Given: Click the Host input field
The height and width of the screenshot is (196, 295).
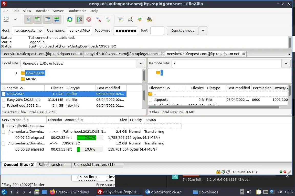Looking at the screenshot, I should pyautogui.click(x=28, y=31).
